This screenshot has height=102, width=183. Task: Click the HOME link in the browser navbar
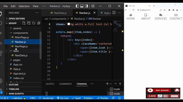[131, 17]
